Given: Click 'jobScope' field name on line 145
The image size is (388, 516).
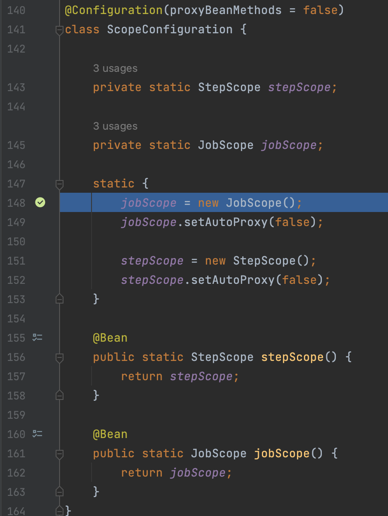Looking at the screenshot, I should click(289, 145).
